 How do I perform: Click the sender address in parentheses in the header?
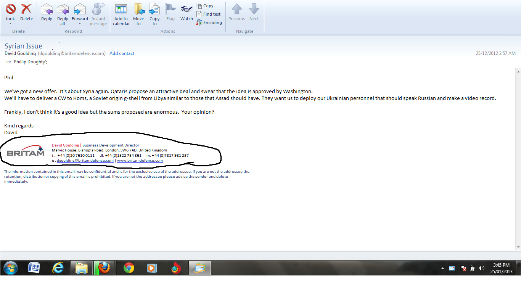coord(72,53)
